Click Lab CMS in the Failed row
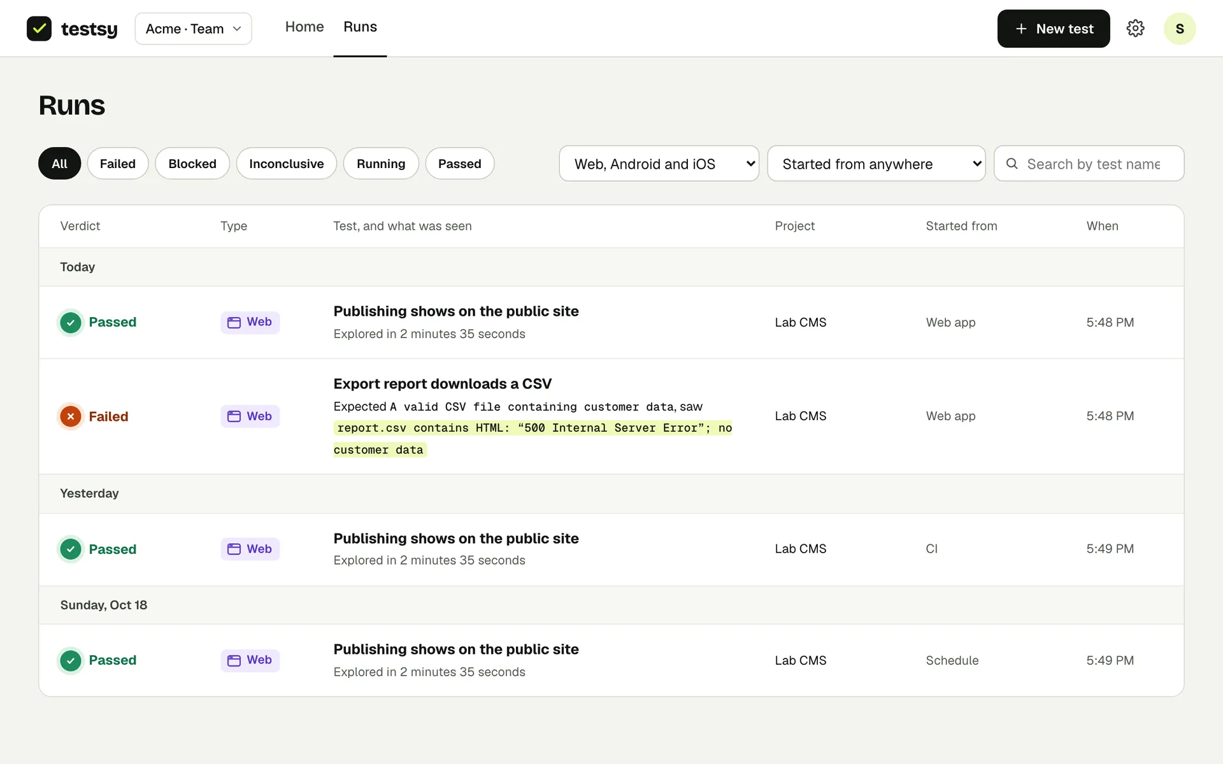 [x=801, y=416]
